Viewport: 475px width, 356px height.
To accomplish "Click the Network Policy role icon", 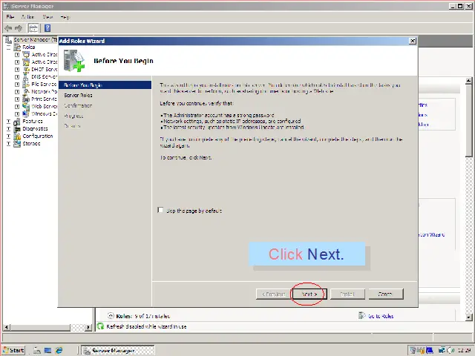I will pos(27,91).
